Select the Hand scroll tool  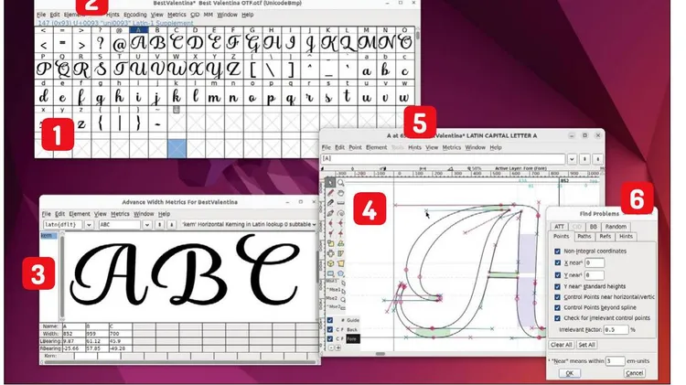[x=340, y=193]
